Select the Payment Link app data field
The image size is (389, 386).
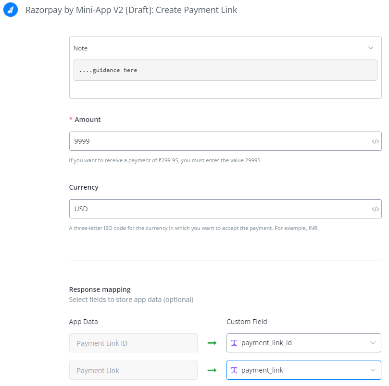(x=133, y=370)
